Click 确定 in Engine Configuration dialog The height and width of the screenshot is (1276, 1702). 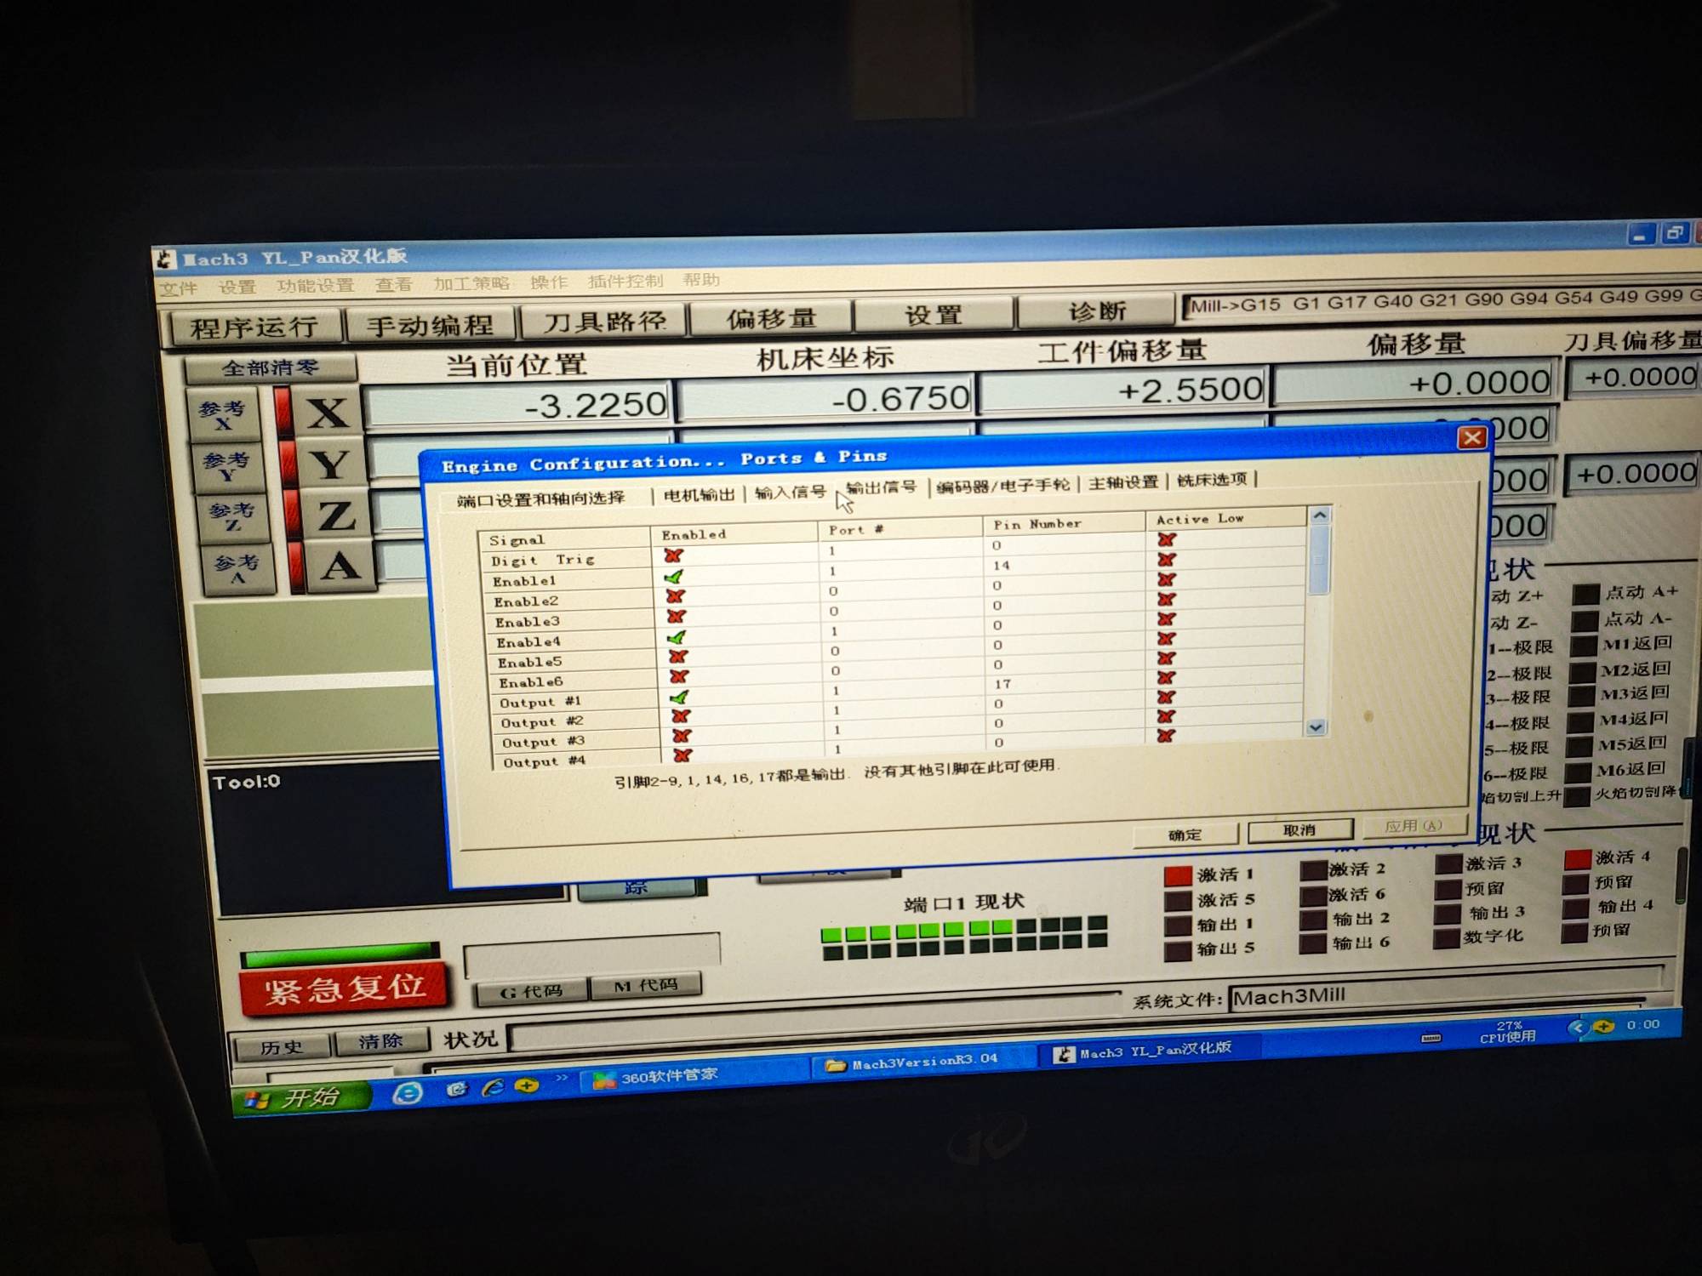(x=1185, y=835)
